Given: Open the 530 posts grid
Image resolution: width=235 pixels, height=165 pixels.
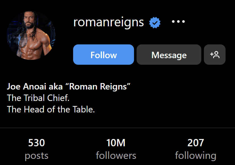Looking at the screenshot, I should [36, 148].
